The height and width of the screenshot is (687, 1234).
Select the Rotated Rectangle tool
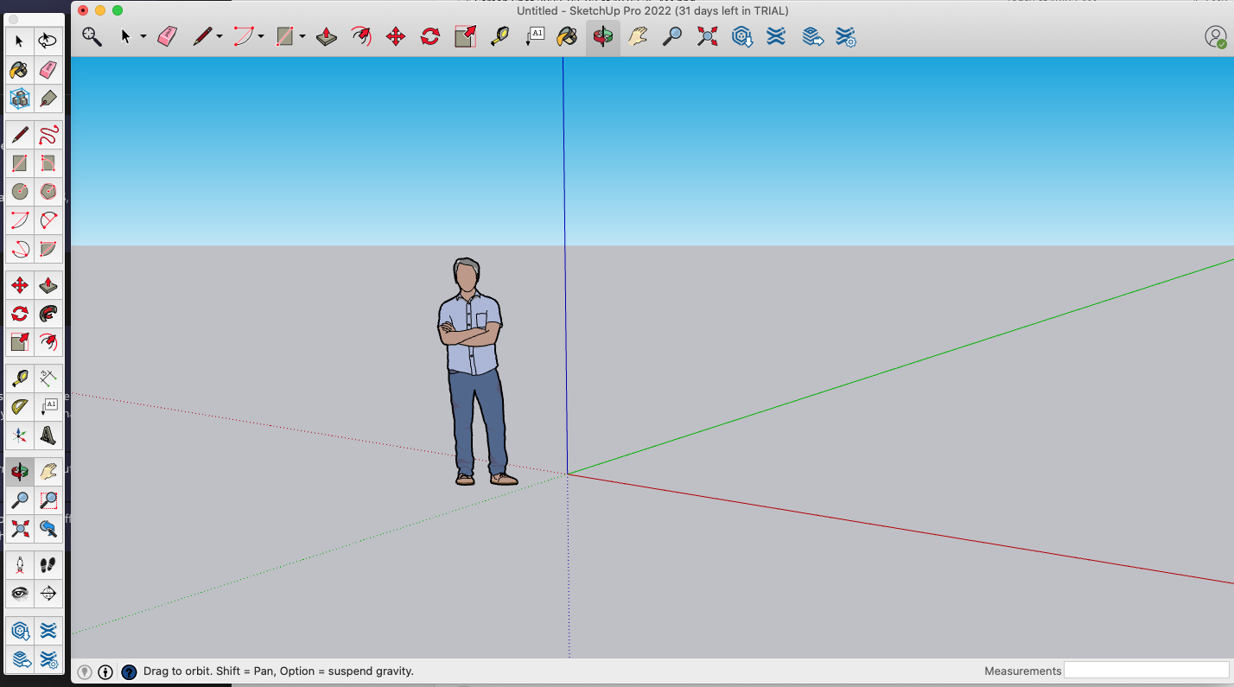pos(48,163)
